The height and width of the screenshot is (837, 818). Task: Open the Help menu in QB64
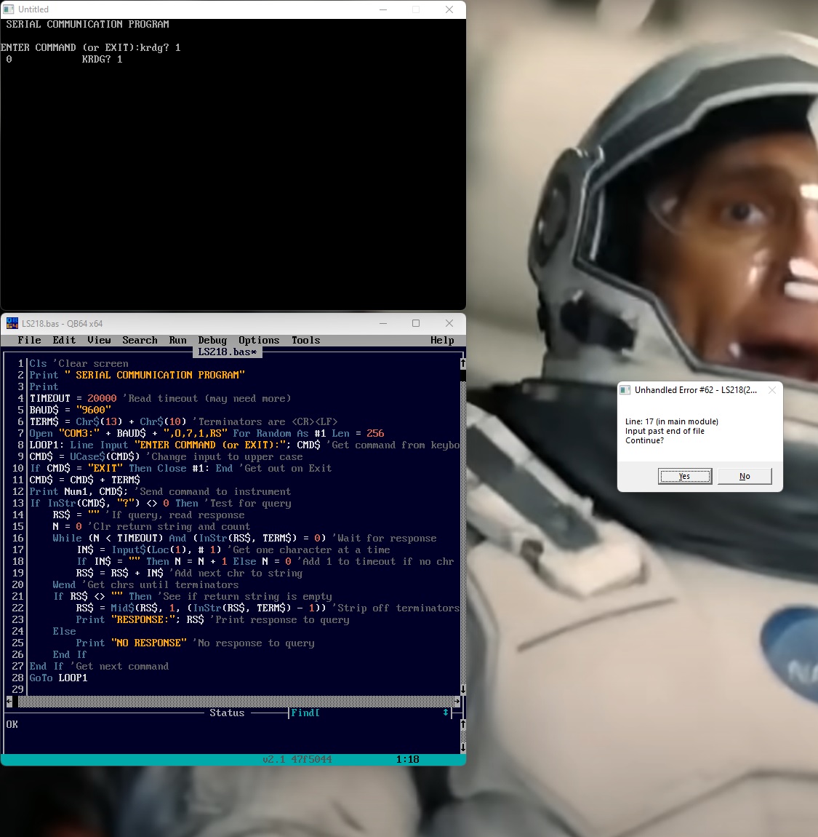click(442, 340)
